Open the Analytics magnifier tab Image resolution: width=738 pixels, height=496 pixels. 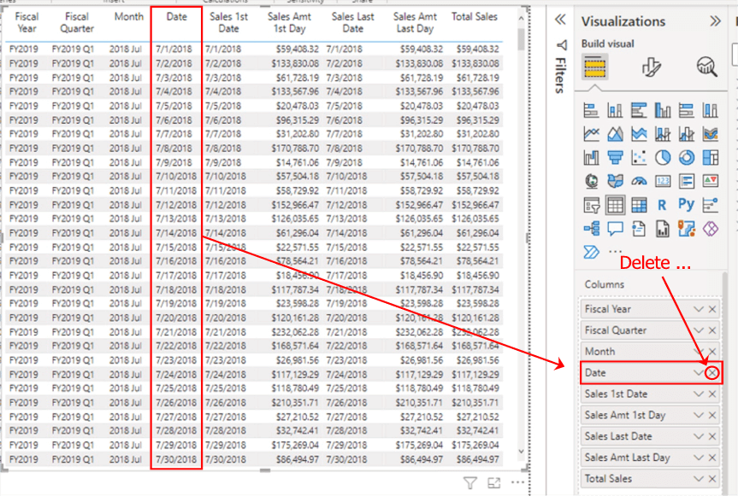pyautogui.click(x=707, y=67)
